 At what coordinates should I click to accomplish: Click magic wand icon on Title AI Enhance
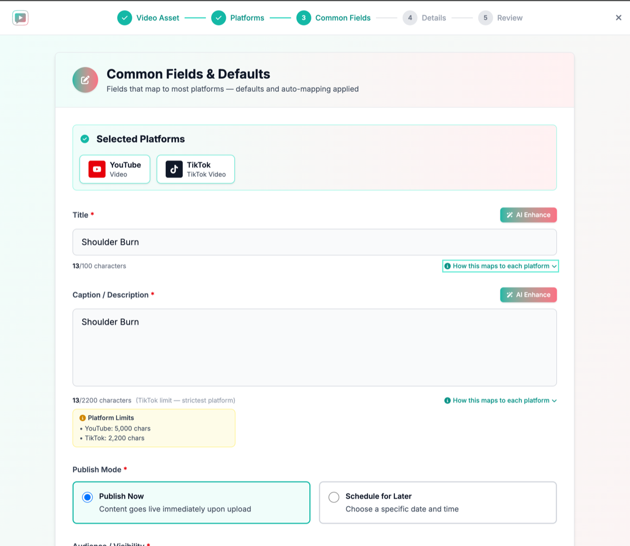pyautogui.click(x=510, y=215)
